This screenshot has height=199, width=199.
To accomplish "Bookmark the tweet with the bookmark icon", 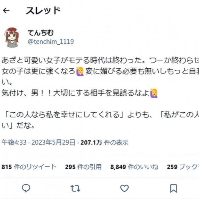I will (174, 188).
